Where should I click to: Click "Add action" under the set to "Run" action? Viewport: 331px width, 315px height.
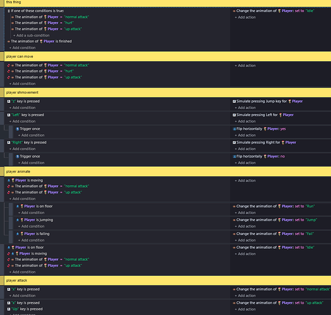(x=245, y=213)
